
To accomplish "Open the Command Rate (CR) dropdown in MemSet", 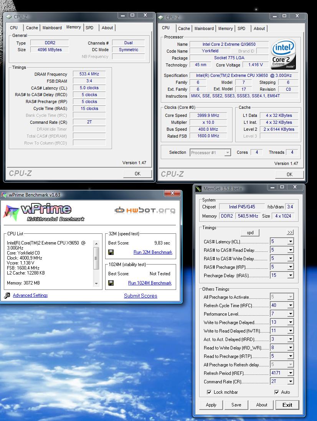I will point(291,381).
